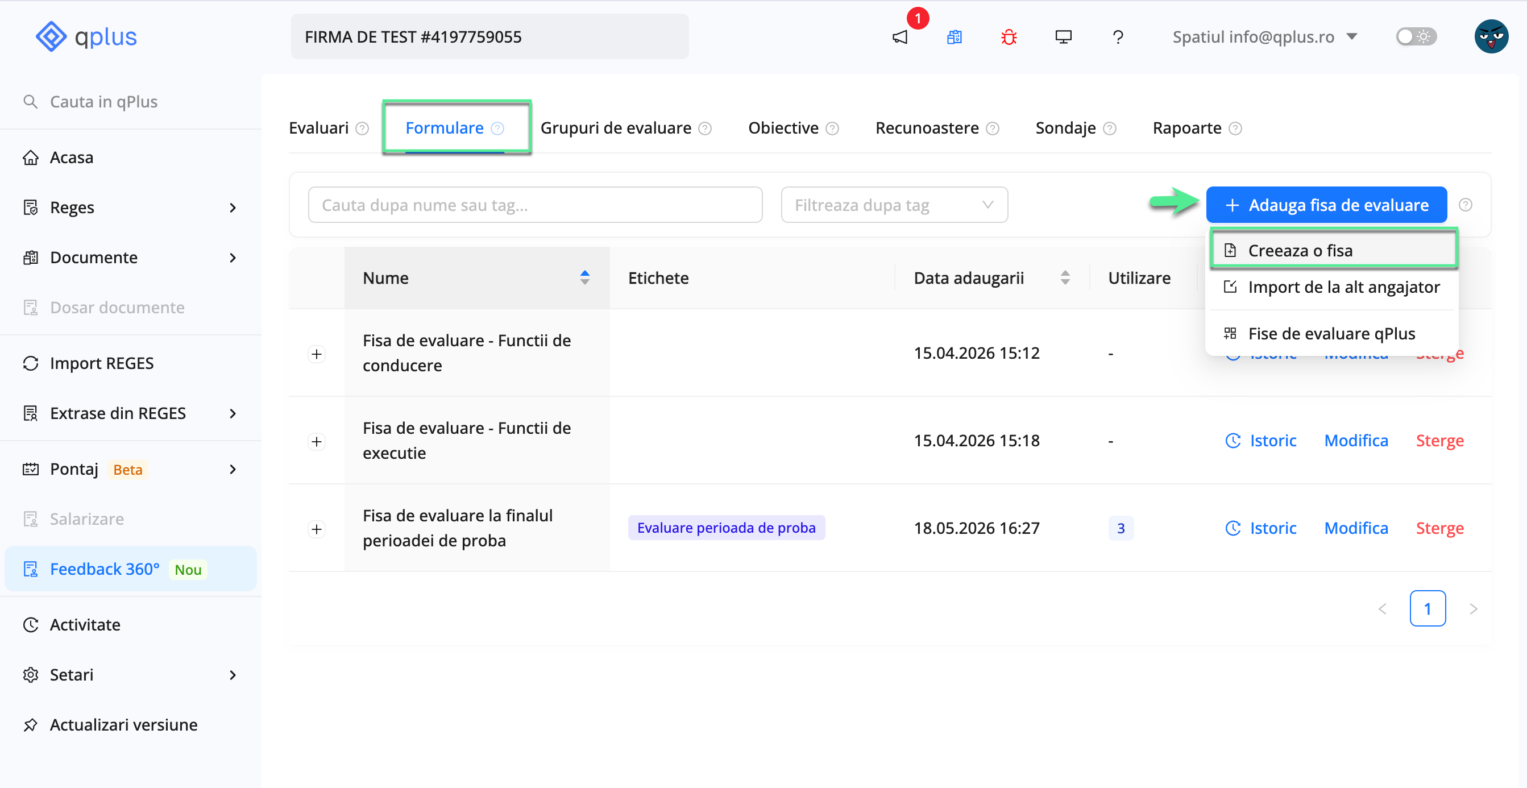The height and width of the screenshot is (788, 1527).
Task: Click the question mark help icon in header
Action: (1118, 37)
